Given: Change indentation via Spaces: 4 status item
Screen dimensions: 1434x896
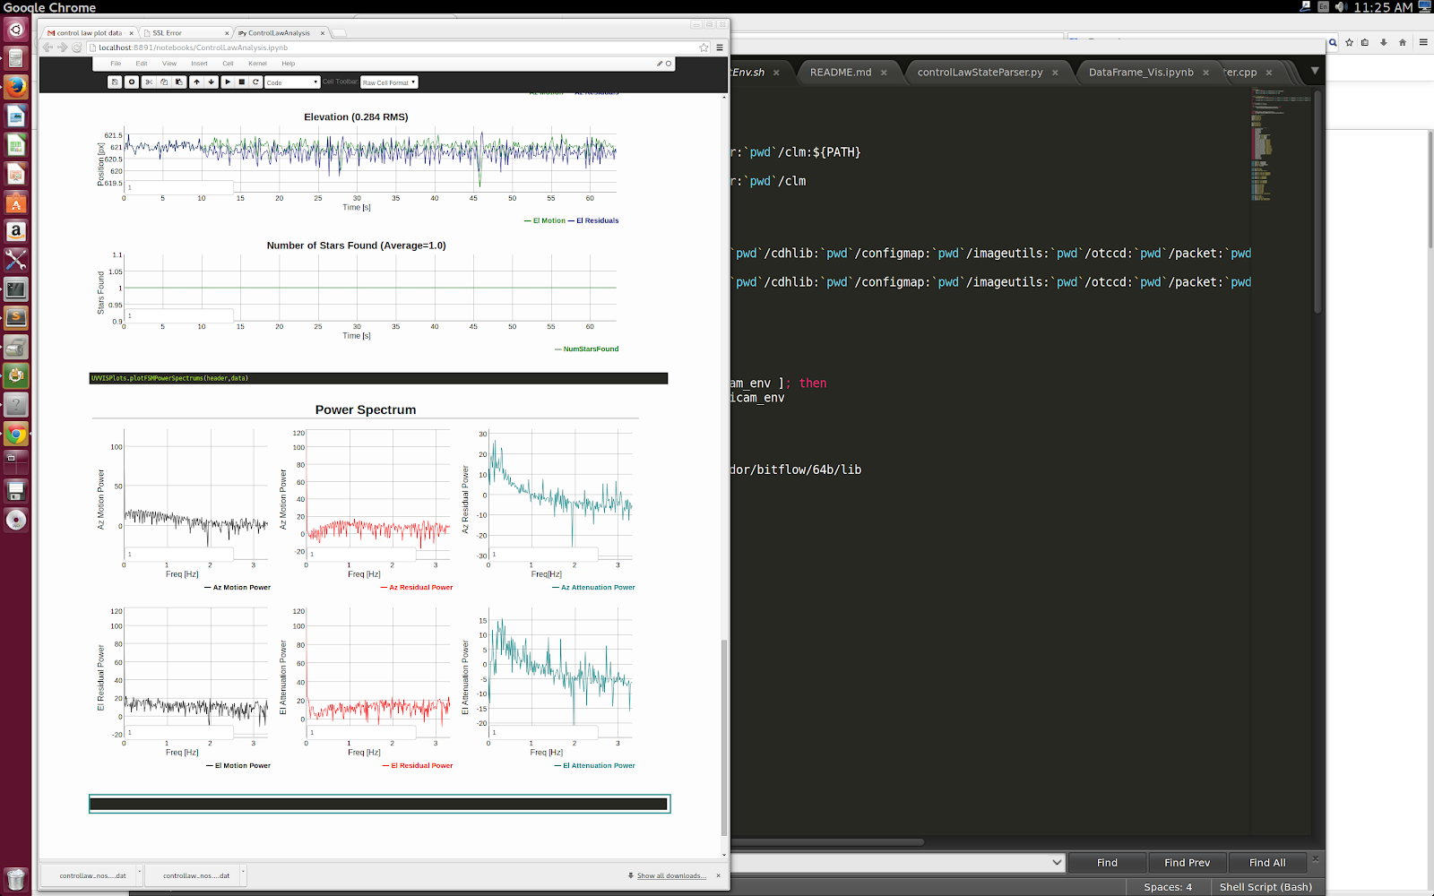Looking at the screenshot, I should click(x=1168, y=887).
